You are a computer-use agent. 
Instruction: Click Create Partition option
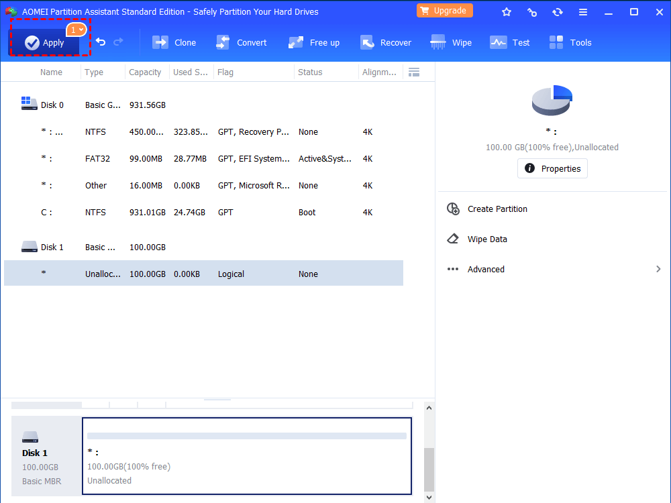(497, 209)
